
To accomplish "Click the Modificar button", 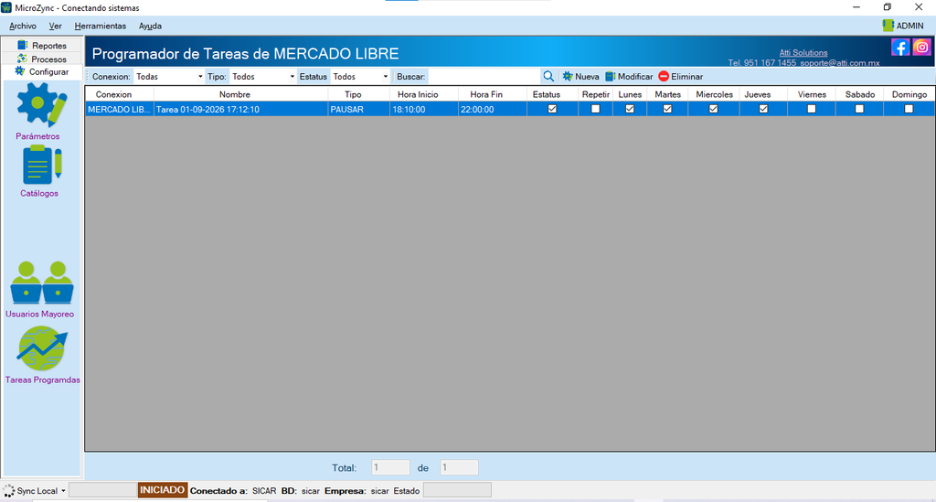I will point(629,77).
